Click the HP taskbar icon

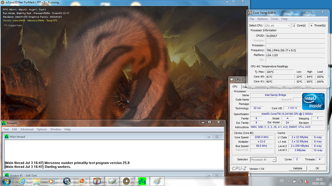(x=67, y=181)
